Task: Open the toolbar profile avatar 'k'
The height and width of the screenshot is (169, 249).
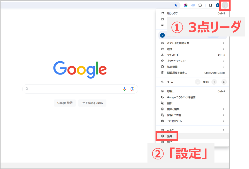Action: [x=218, y=5]
